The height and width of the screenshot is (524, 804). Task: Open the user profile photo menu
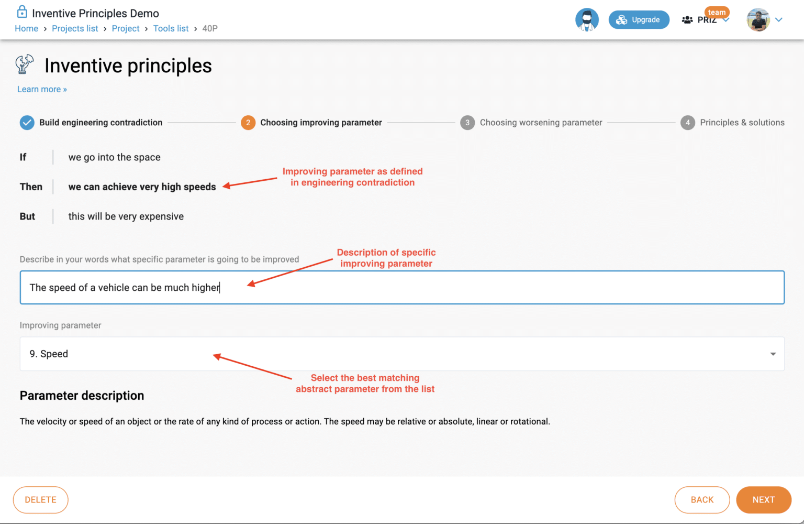point(758,20)
